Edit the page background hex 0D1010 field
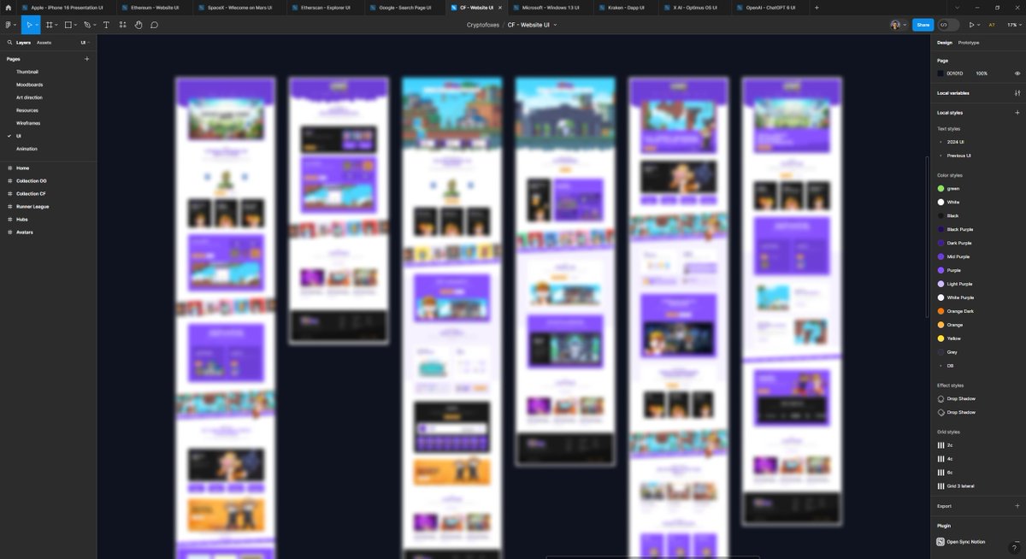This screenshot has height=559, width=1026. [955, 74]
